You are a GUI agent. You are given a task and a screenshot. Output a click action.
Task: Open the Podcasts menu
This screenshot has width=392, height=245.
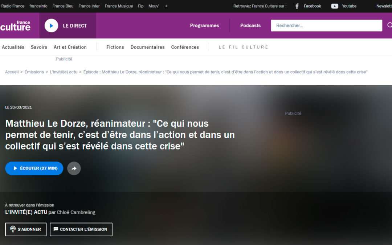[250, 25]
